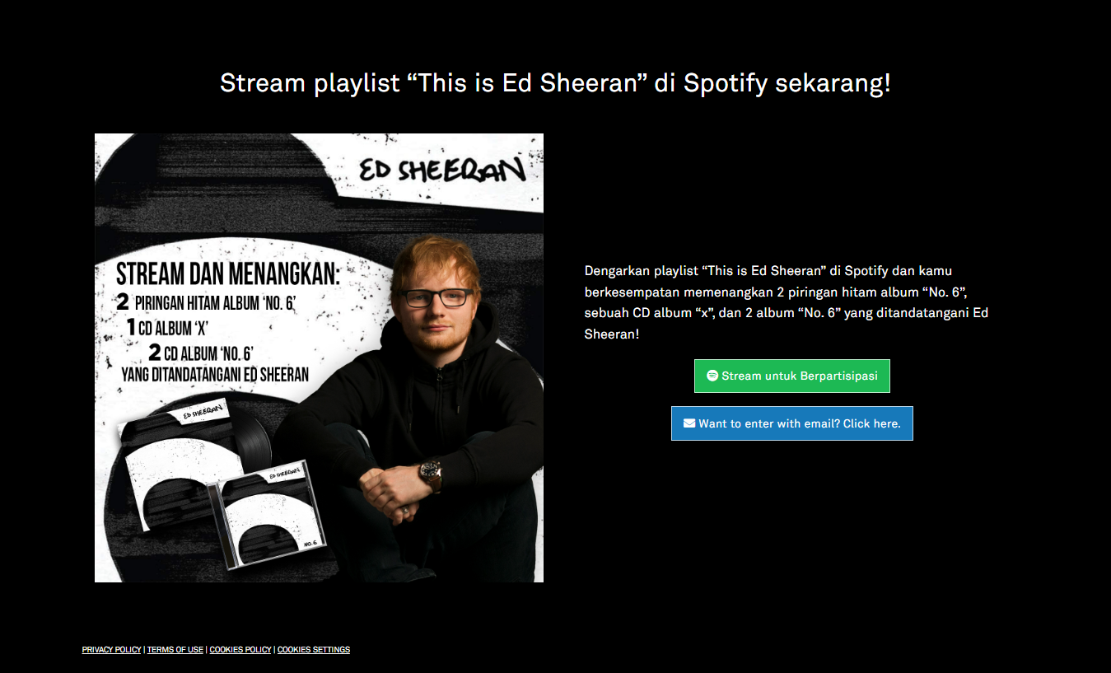The height and width of the screenshot is (673, 1111).
Task: Open the Cookies Policy footer link
Action: 240,650
